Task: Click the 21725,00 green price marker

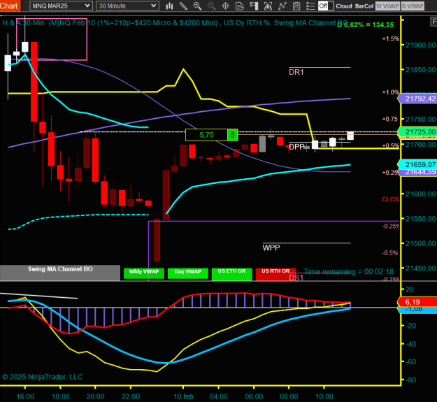Action: [417, 131]
